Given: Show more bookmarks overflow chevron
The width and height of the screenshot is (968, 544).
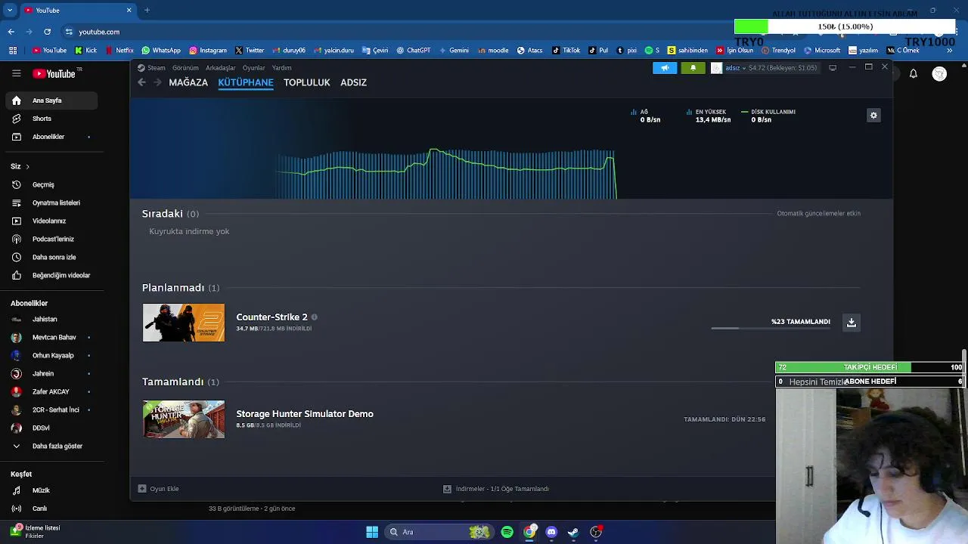Looking at the screenshot, I should [950, 51].
